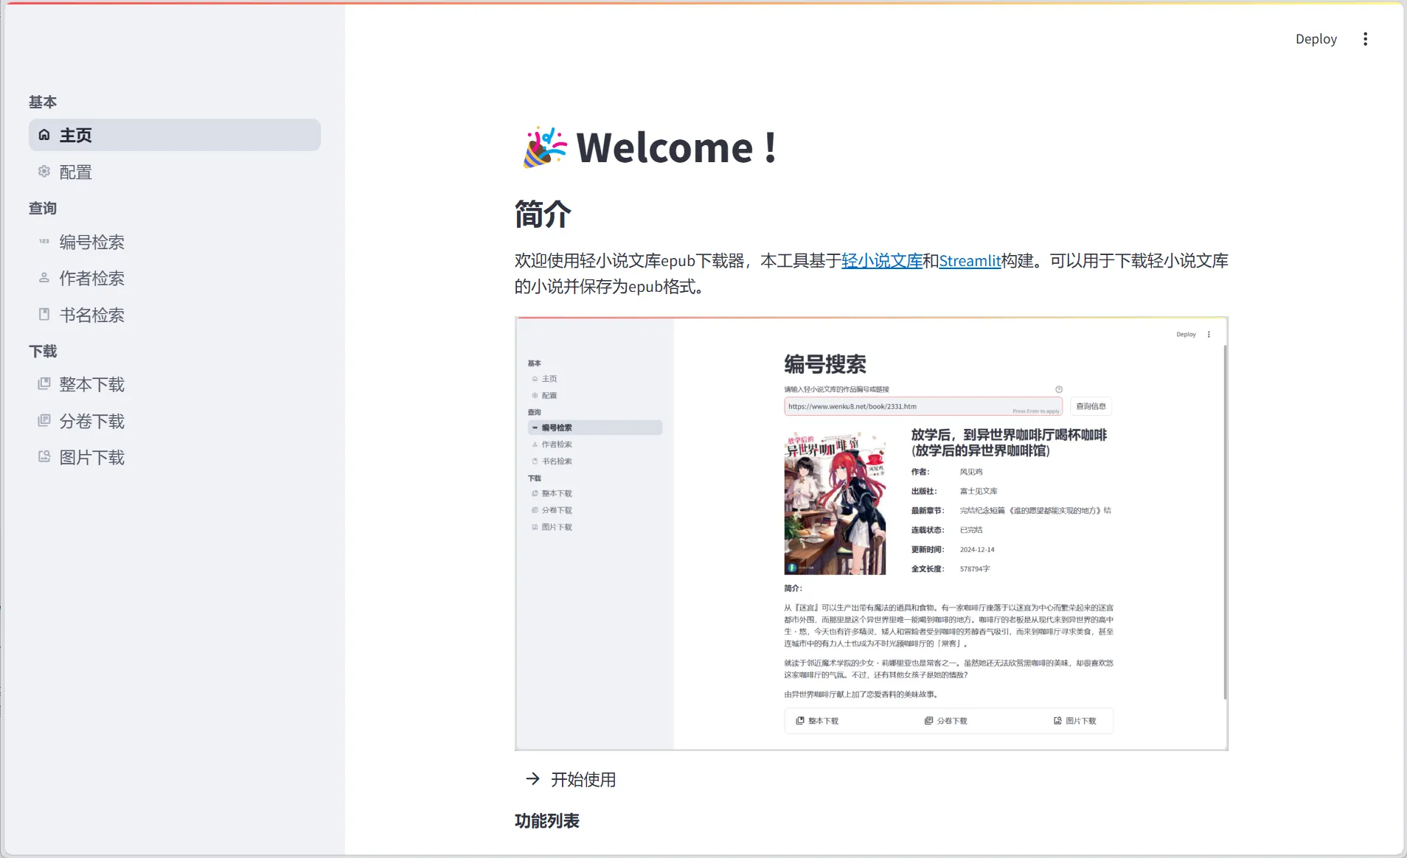Click the book icon beside 书名检索
Screen dimensions: 1407x858
pos(44,315)
